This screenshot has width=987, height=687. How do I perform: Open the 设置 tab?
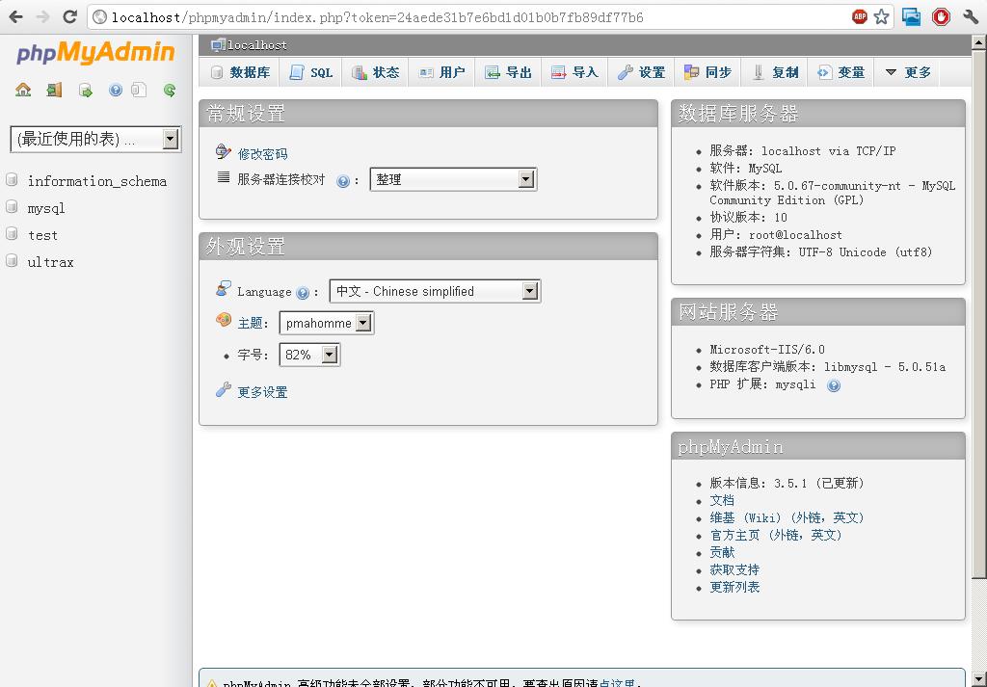641,72
